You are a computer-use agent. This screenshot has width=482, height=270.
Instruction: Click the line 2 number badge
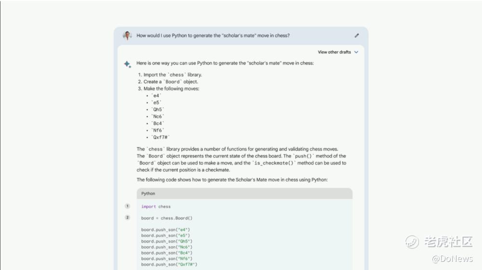127,218
